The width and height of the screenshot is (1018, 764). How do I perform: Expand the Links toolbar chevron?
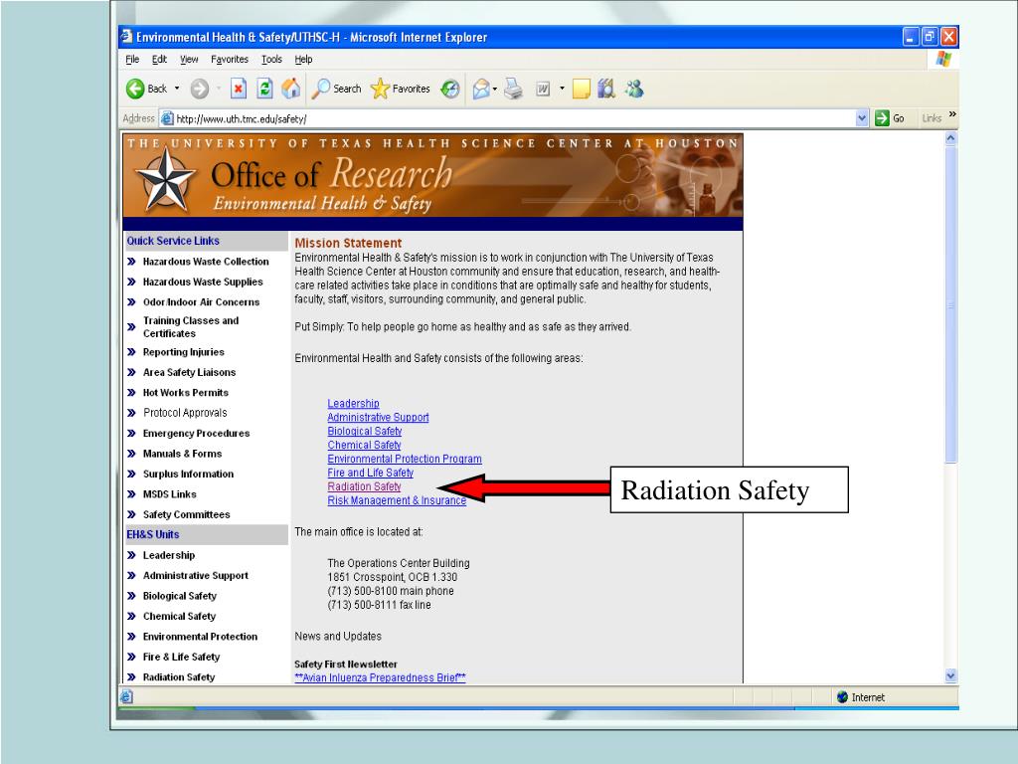[x=952, y=114]
